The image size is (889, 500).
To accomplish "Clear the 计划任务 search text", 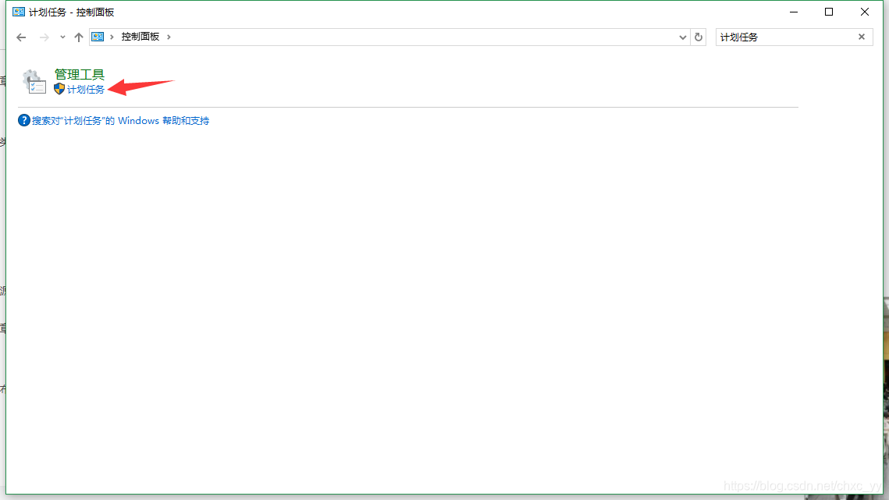I will 861,37.
